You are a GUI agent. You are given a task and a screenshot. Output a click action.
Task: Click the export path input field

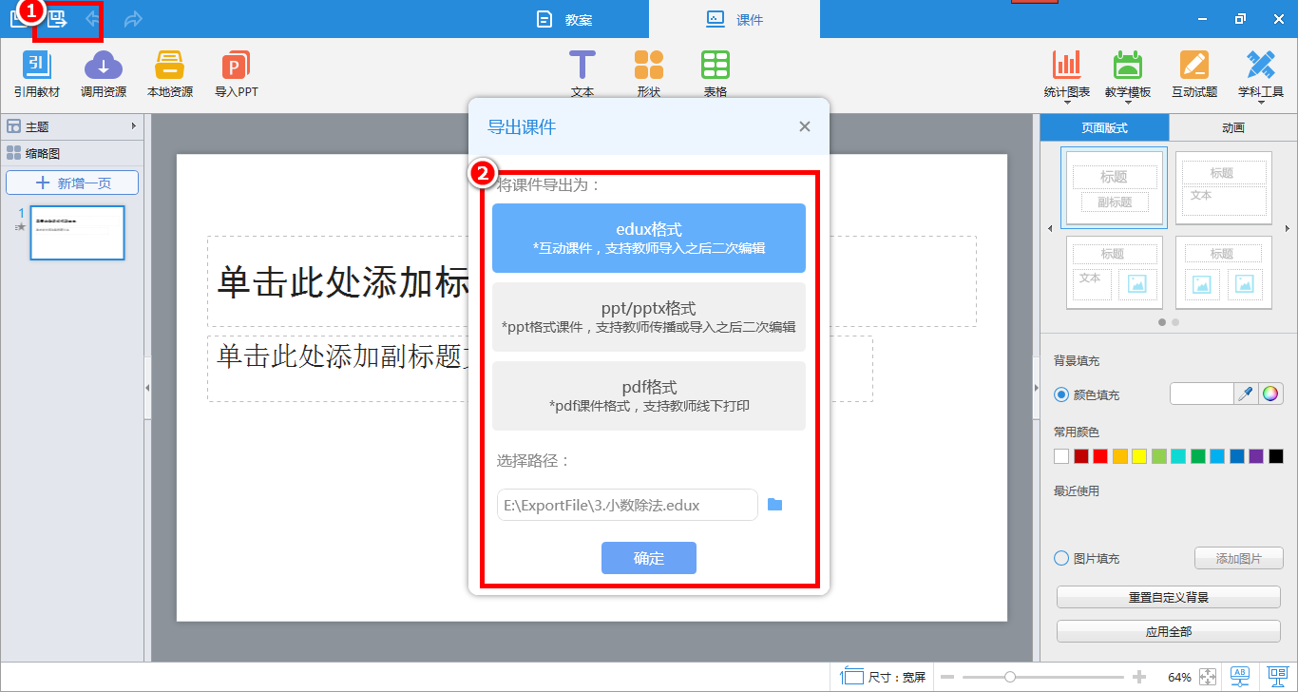click(627, 505)
